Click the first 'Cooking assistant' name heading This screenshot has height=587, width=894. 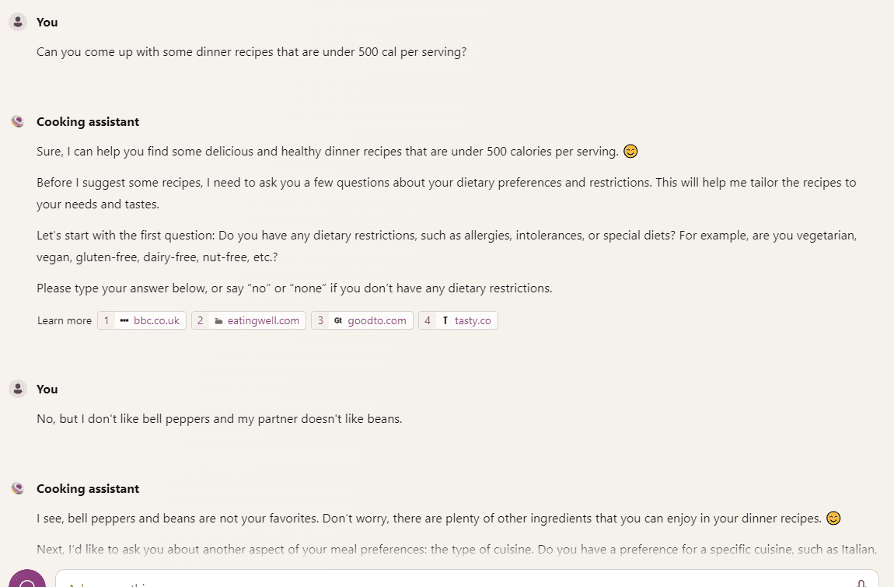pos(88,121)
